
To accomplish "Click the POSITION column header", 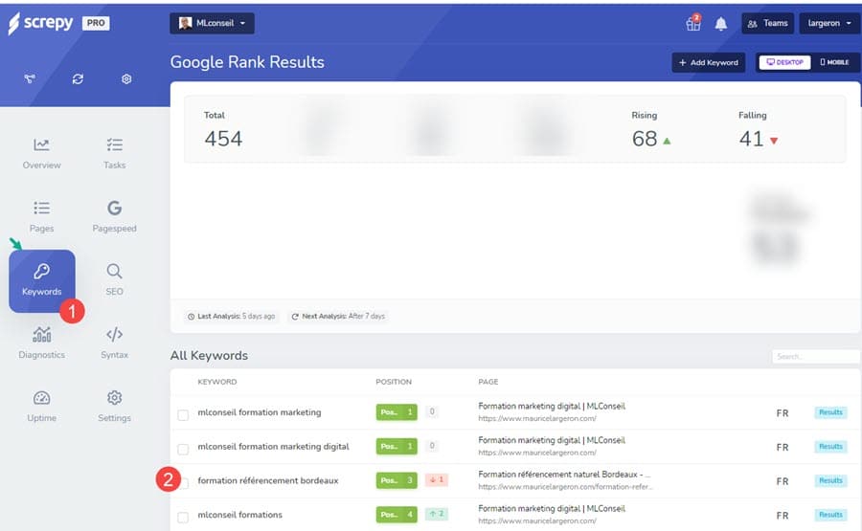I will tap(394, 382).
